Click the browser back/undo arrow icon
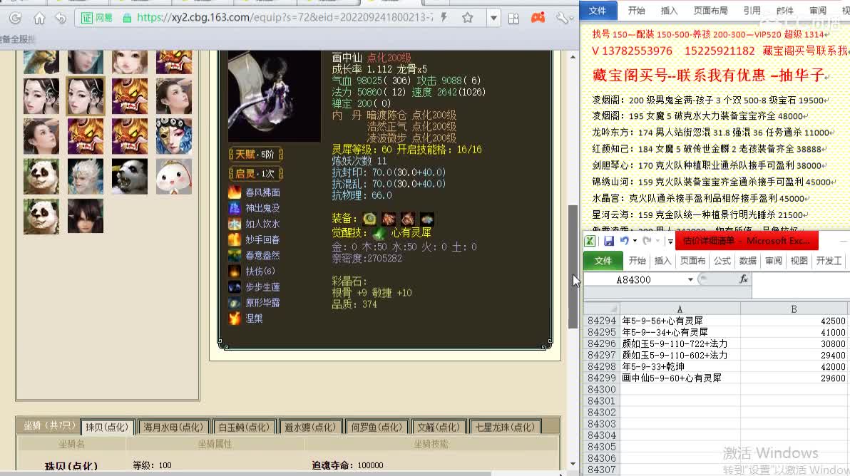Viewport: 850px width, 476px height. [x=60, y=18]
